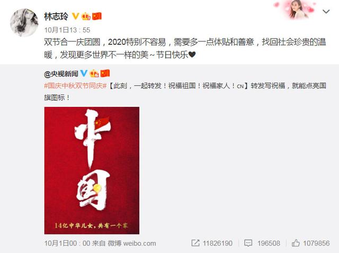
Task: Click the repost count 11826190
Action: click(x=218, y=243)
